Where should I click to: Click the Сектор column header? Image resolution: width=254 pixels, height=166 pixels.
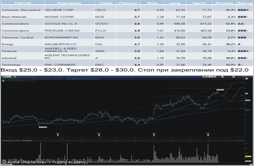click(x=23, y=3)
